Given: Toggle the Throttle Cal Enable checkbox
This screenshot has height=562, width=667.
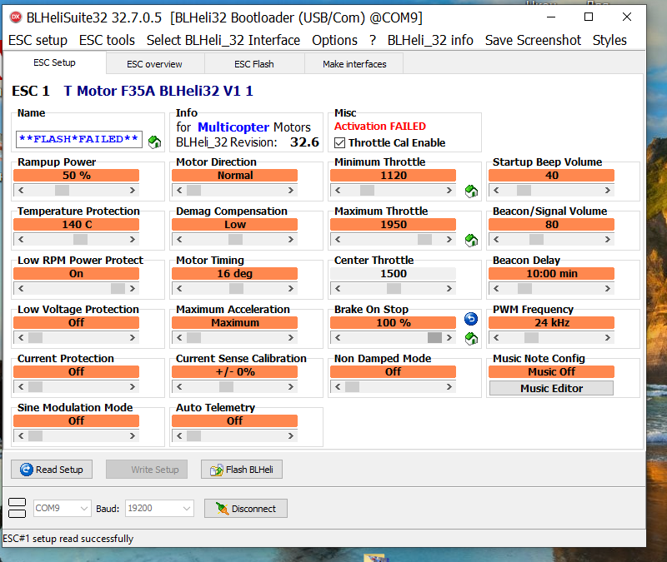Looking at the screenshot, I should coord(339,142).
